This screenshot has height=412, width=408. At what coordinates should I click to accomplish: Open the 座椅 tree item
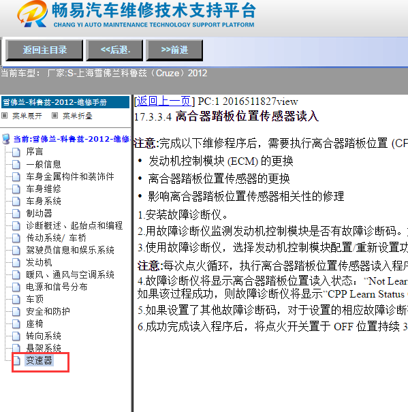click(35, 323)
